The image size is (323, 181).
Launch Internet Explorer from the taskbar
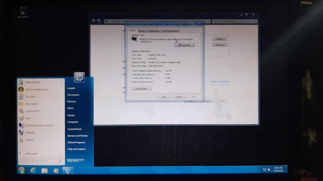33,170
